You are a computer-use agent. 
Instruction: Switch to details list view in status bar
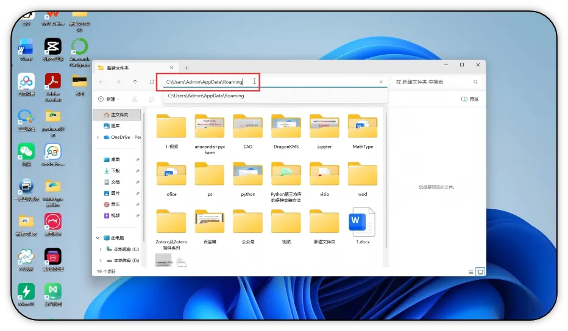point(471,272)
